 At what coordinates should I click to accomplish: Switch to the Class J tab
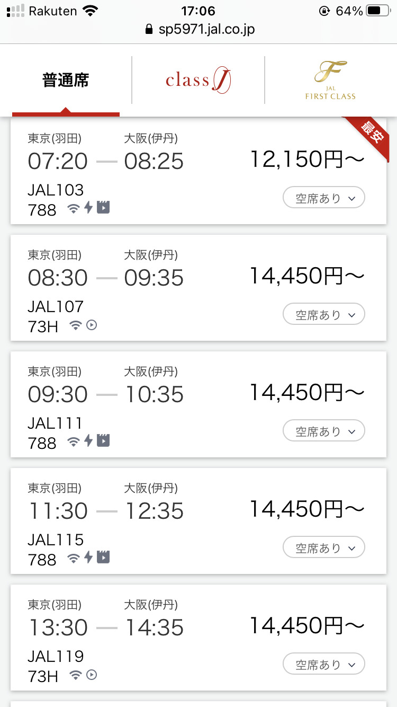(x=198, y=81)
